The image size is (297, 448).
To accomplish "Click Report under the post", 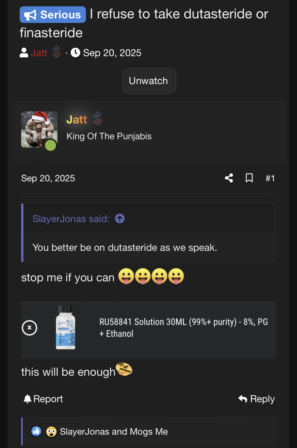I will 43,399.
